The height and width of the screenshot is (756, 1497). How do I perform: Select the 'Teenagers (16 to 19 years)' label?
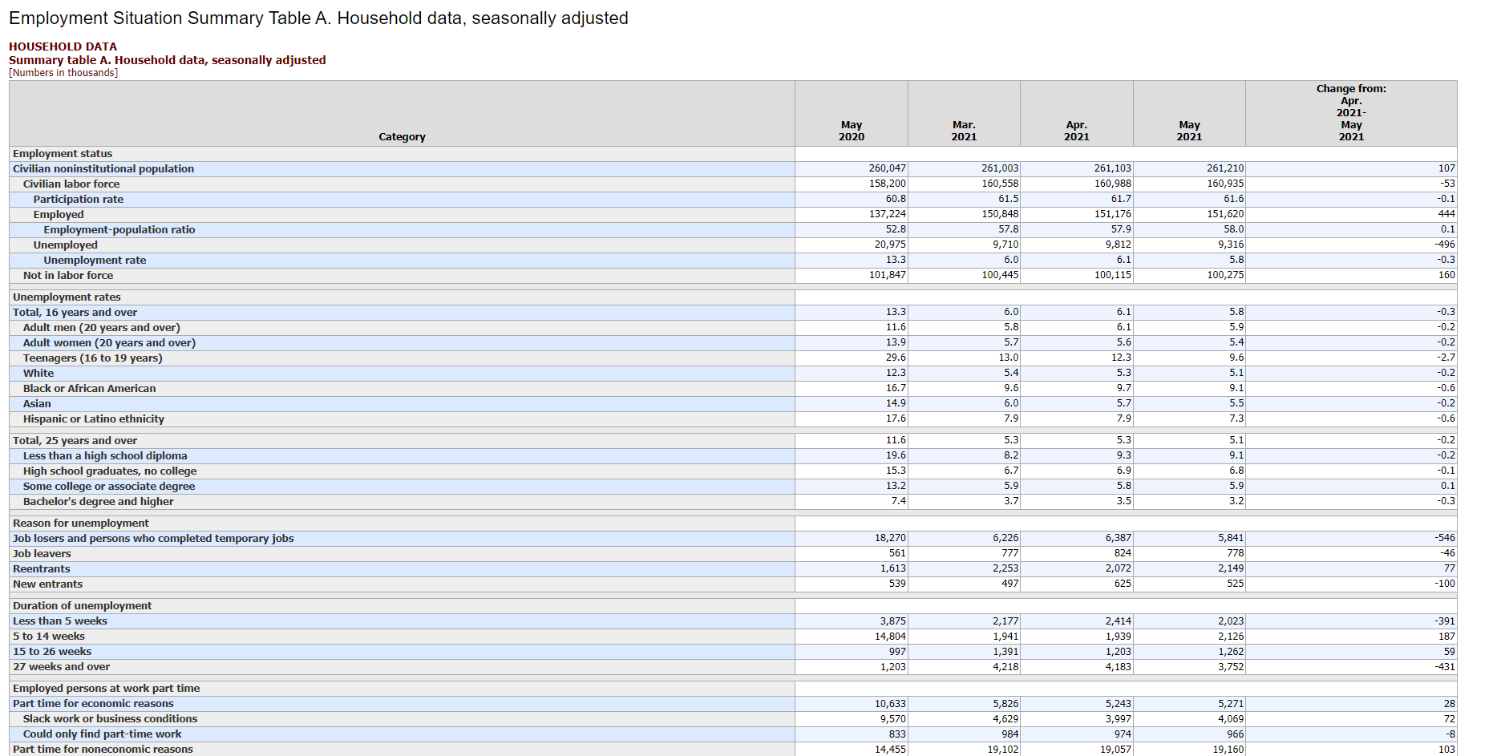pyautogui.click(x=93, y=358)
